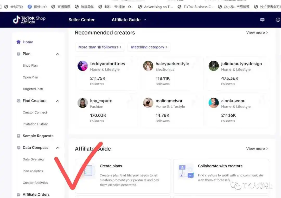Open Creator Connect in sidebar

pos(35,112)
